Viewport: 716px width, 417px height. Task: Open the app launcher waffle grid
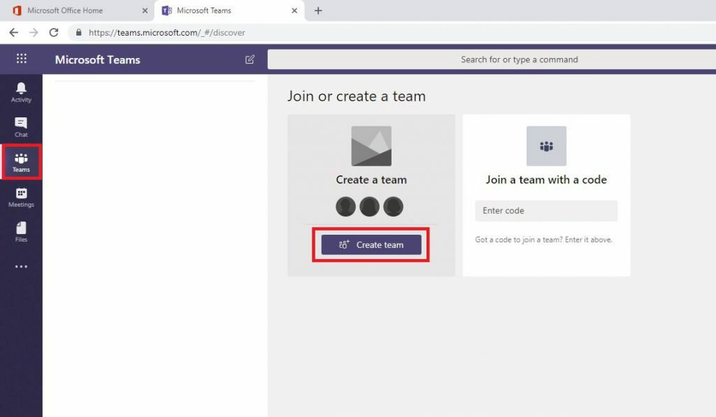22,59
